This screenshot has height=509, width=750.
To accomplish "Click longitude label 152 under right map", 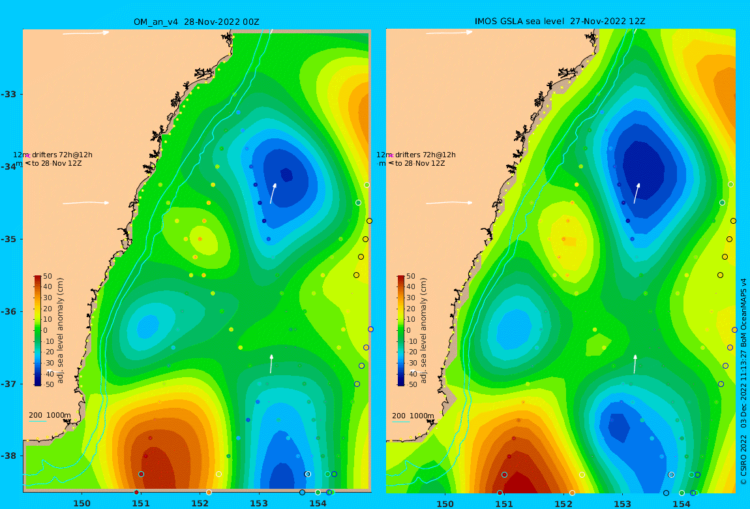I will (x=563, y=504).
